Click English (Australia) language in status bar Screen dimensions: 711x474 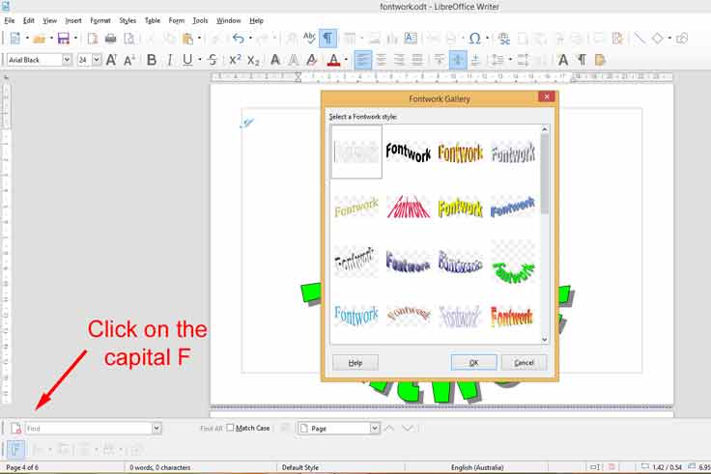(x=477, y=467)
